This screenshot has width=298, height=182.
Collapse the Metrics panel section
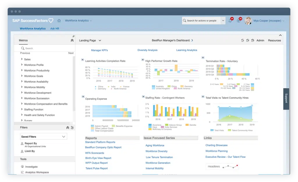coord(72,40)
